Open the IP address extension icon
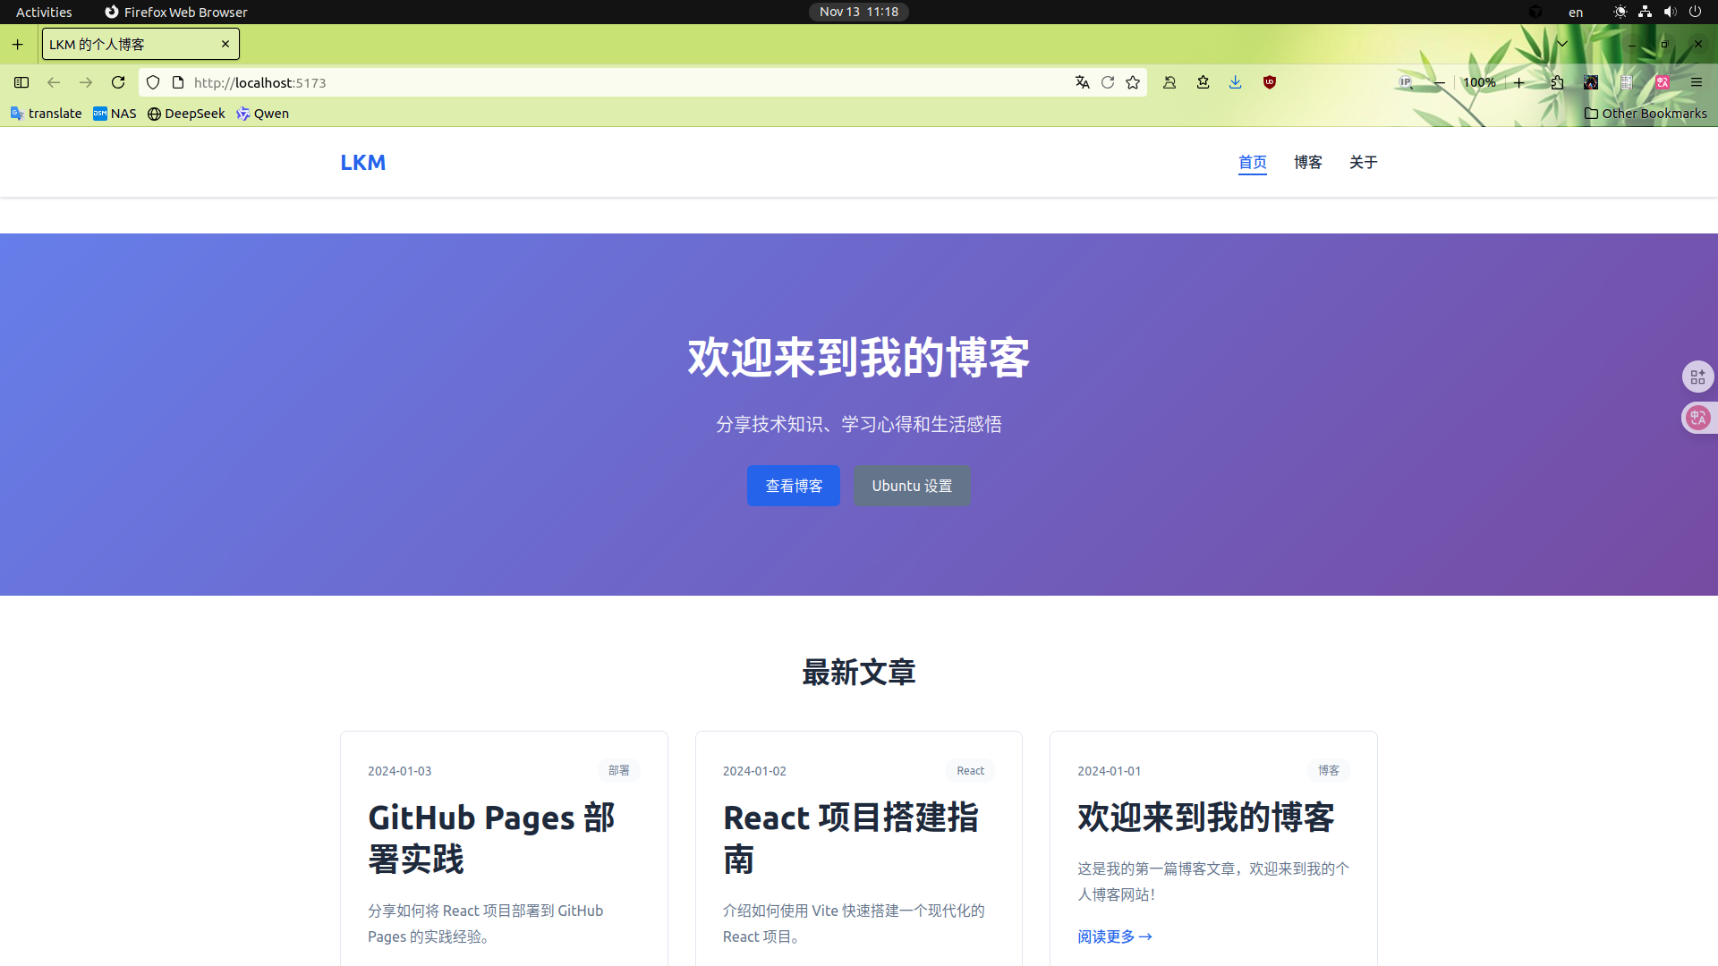The width and height of the screenshot is (1718, 966). tap(1404, 82)
